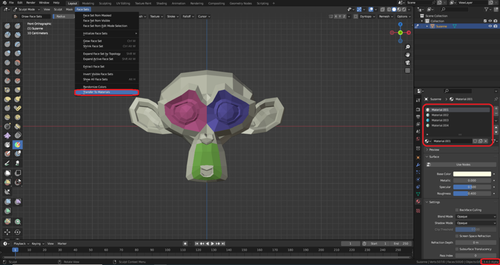Open the World properties tab
This screenshot has height=265, width=500.
[x=418, y=139]
